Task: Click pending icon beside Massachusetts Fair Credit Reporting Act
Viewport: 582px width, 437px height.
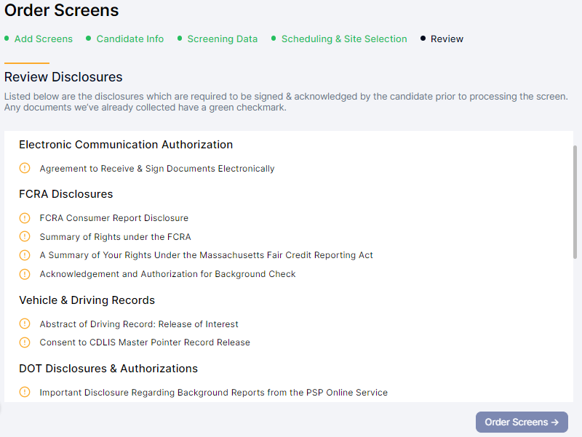Action: (x=25, y=255)
